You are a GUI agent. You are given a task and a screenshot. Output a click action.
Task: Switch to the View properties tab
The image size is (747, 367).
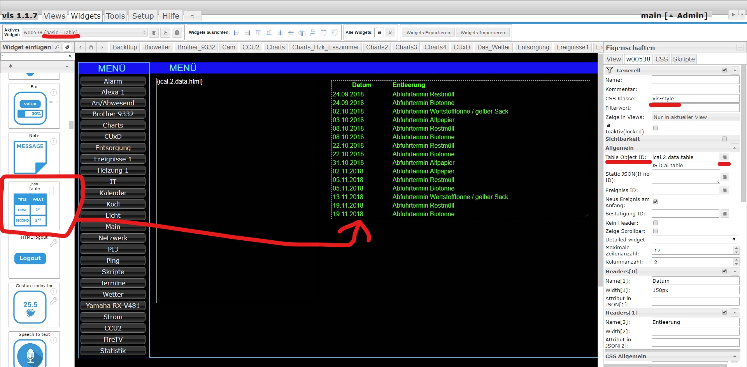click(614, 59)
